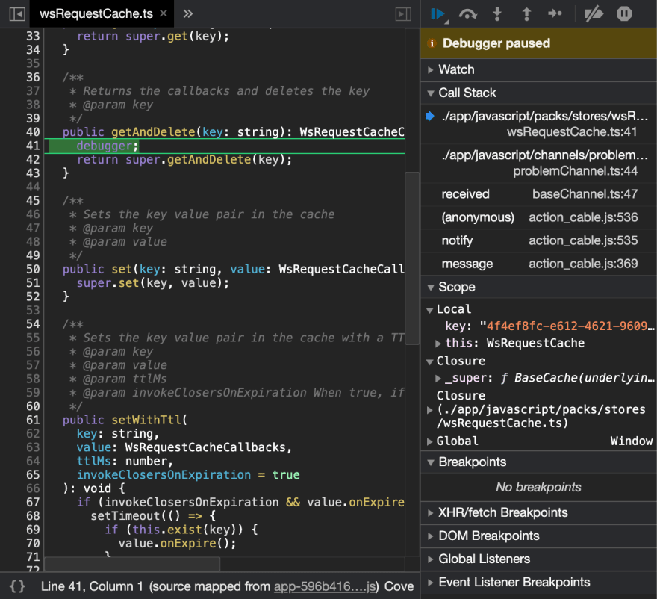The width and height of the screenshot is (657, 599).
Task: Click the Step arrow icon
Action: tap(555, 13)
